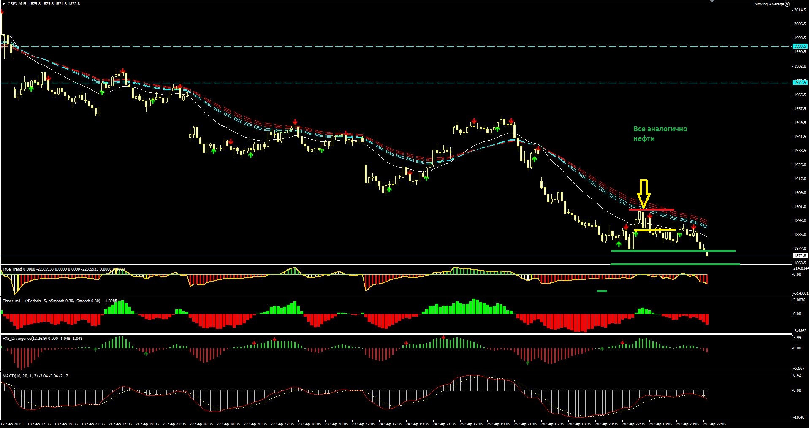Click the Fisher_m11 indicator label
Image resolution: width=809 pixels, height=428 pixels.
pos(60,301)
